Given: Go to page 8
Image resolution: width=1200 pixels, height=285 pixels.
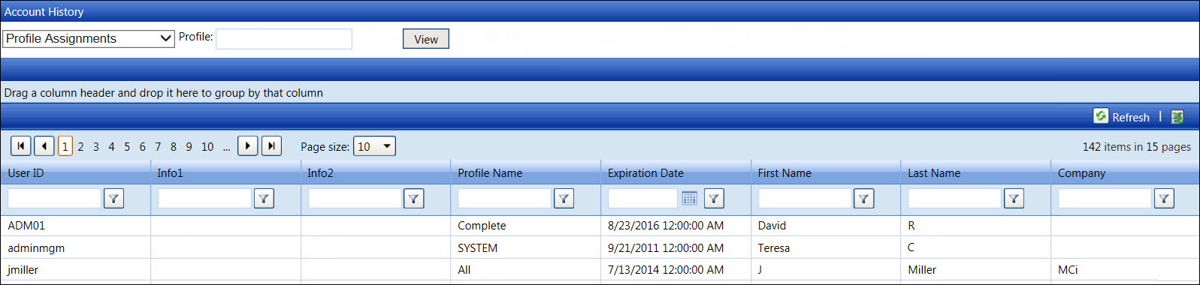Looking at the screenshot, I should point(174,147).
